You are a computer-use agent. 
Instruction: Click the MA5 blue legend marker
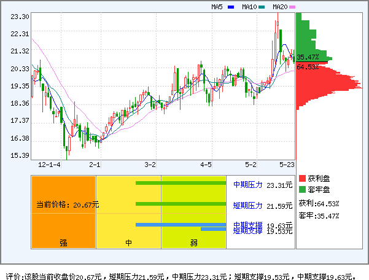[231, 7]
